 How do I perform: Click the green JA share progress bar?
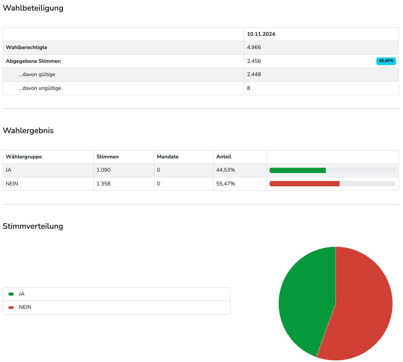[x=297, y=170]
